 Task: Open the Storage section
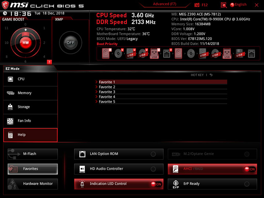pos(30,107)
